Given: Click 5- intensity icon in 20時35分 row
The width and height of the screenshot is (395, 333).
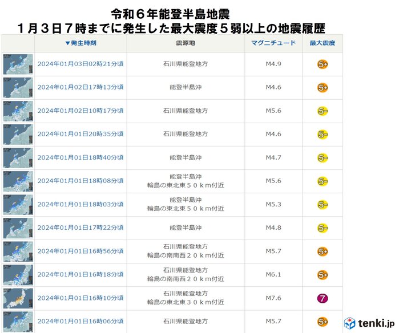Looking at the screenshot, I should 323,135.
